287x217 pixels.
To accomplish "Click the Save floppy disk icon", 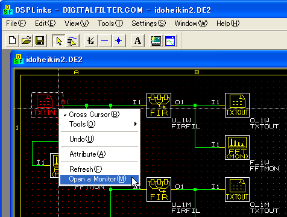I will (40, 41).
